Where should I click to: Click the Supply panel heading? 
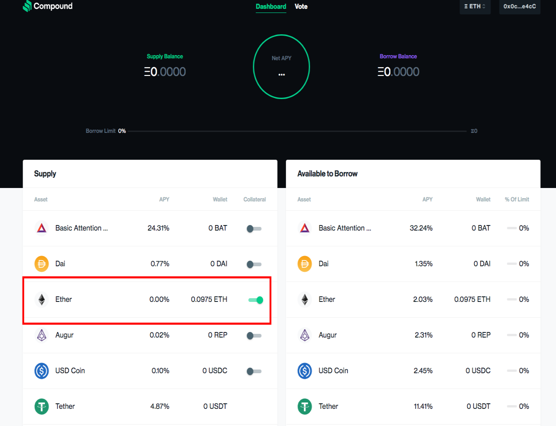45,174
